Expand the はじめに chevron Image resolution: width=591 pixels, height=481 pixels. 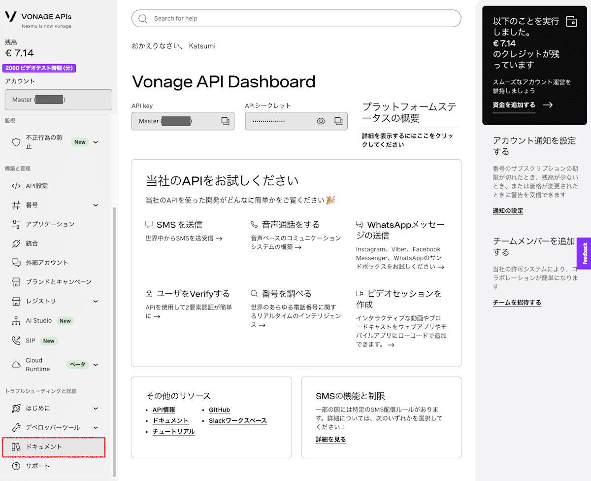[x=96, y=408]
